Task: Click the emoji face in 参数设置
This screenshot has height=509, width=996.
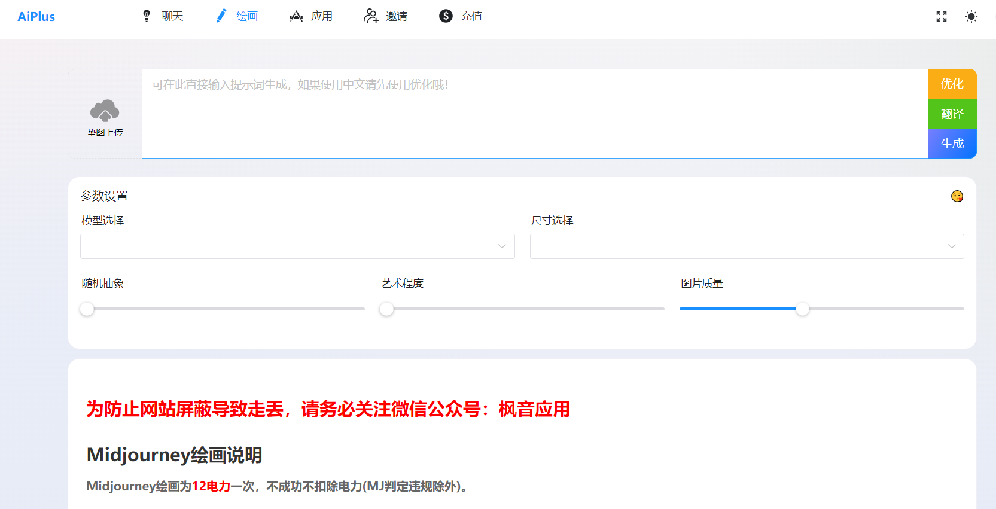Action: pyautogui.click(x=957, y=196)
